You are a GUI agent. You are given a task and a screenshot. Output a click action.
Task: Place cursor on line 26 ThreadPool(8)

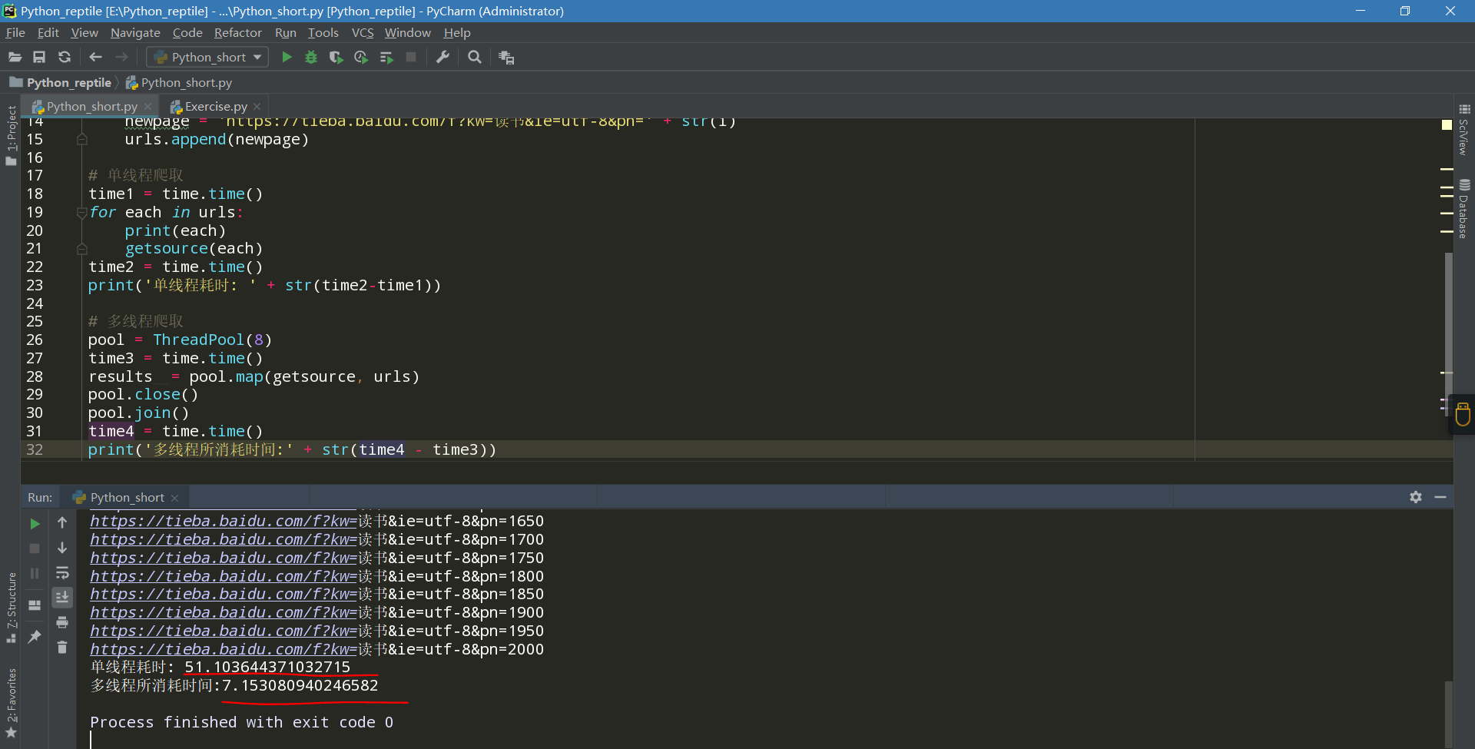point(212,340)
